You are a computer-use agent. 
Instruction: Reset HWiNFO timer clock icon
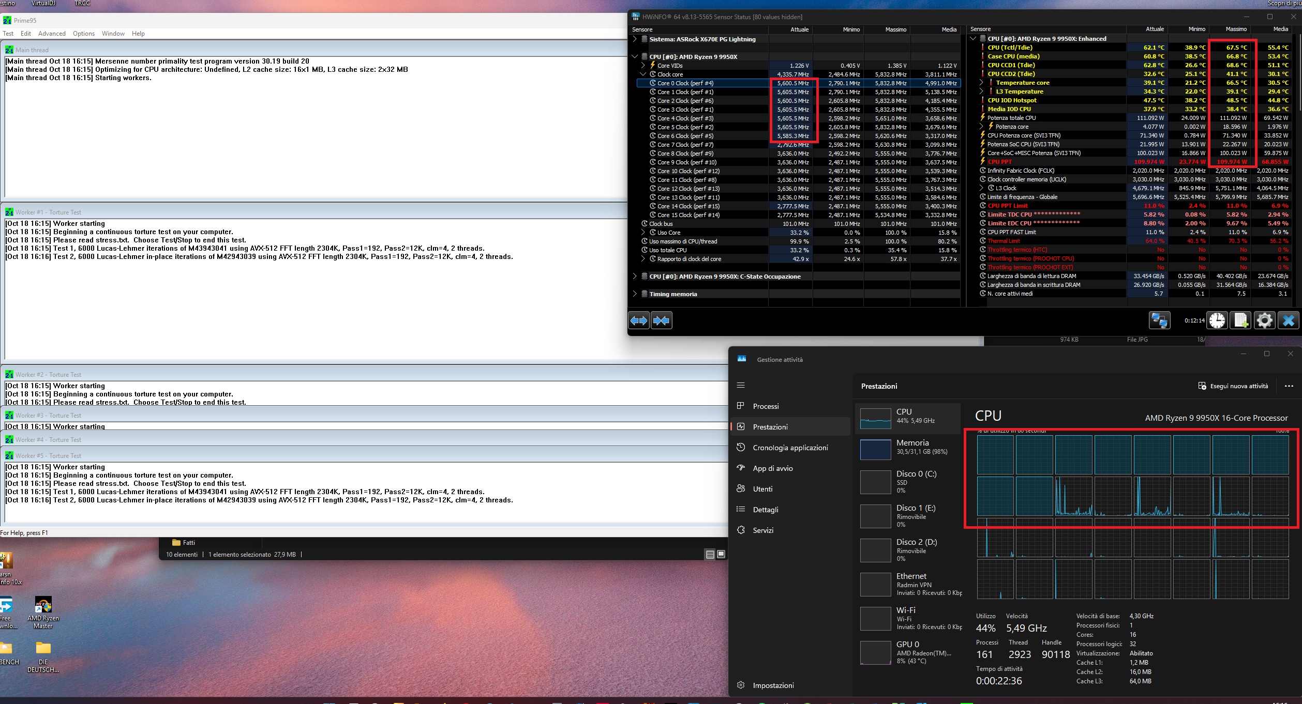click(x=1217, y=320)
